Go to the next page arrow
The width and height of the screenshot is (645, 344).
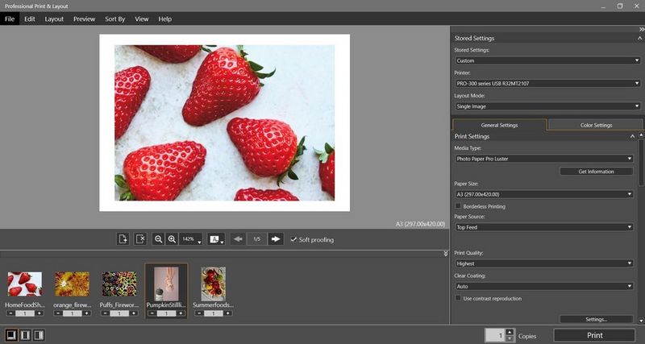click(x=276, y=239)
